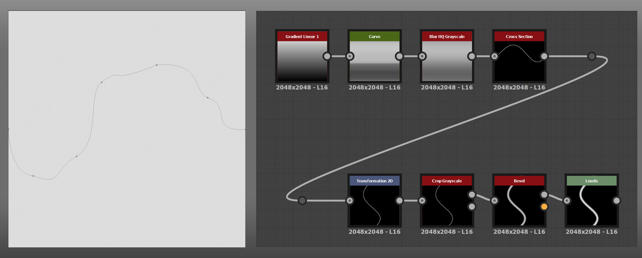Click the orange Bevel output connector
The image size is (642, 258).
click(x=544, y=206)
